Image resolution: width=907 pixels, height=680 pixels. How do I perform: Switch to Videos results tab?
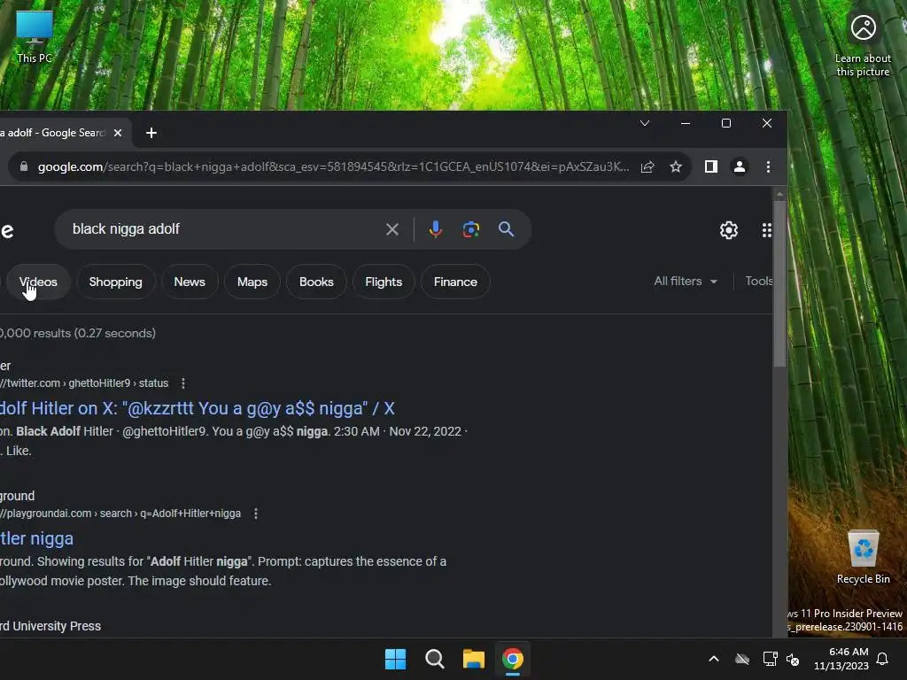pyautogui.click(x=38, y=282)
